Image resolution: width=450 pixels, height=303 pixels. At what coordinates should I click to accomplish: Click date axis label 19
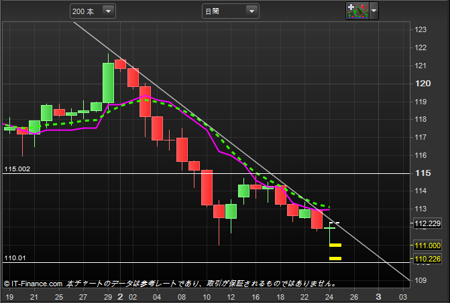(x=9, y=297)
